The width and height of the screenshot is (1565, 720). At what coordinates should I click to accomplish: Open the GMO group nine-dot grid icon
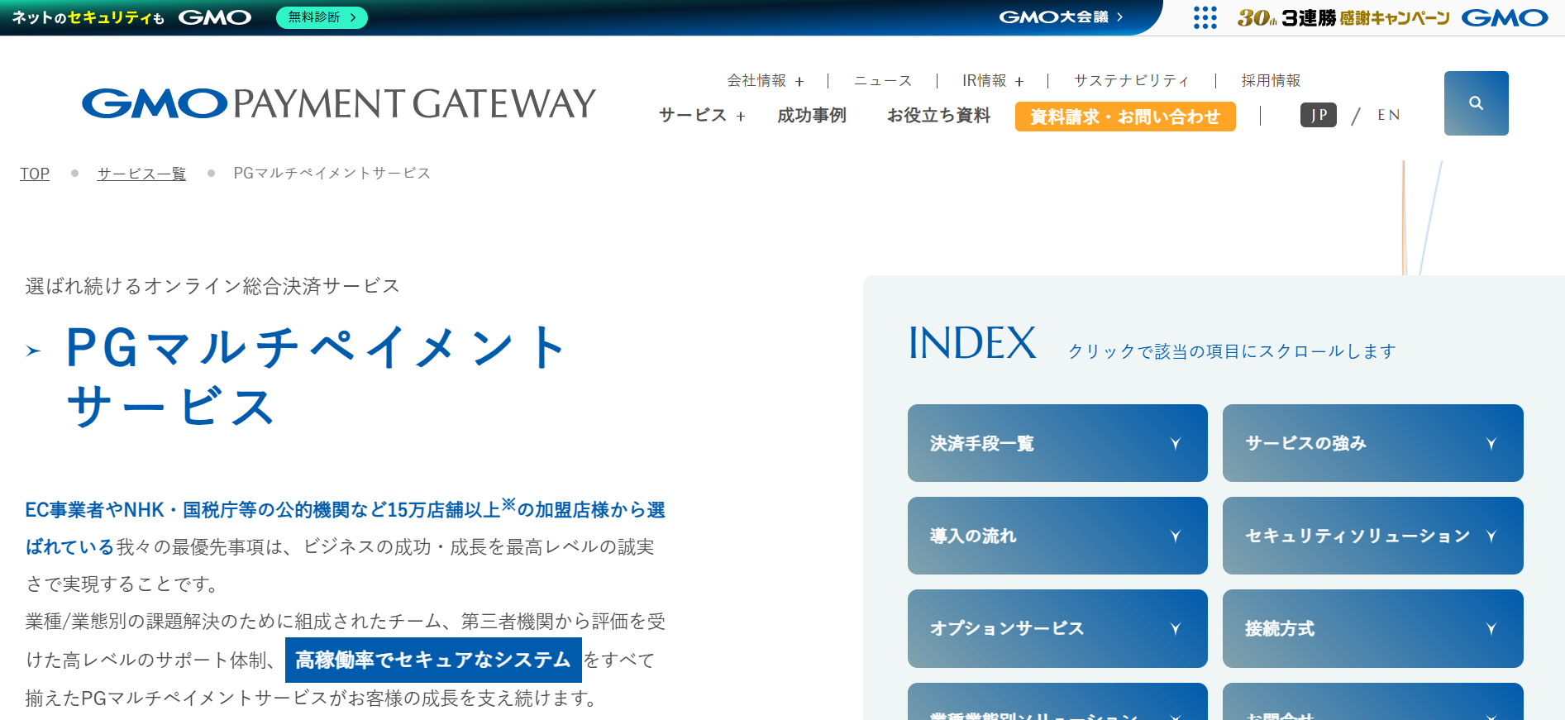pyautogui.click(x=1205, y=17)
